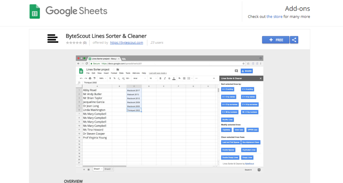This screenshot has width=343, height=183.
Task: Click the browser reload icon
Action: click(87, 63)
